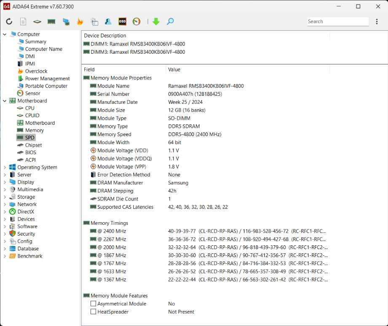Screen dimensions: 388x326
Task: Open the Overclock tree item
Action: (x=36, y=71)
